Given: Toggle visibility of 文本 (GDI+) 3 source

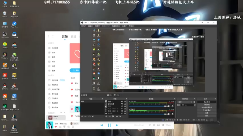Looking at the screenshot, I should click(122, 108).
